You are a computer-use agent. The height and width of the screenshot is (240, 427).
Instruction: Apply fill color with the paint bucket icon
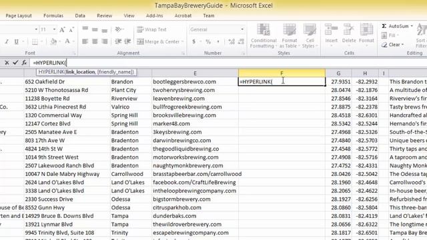[x=53, y=41]
